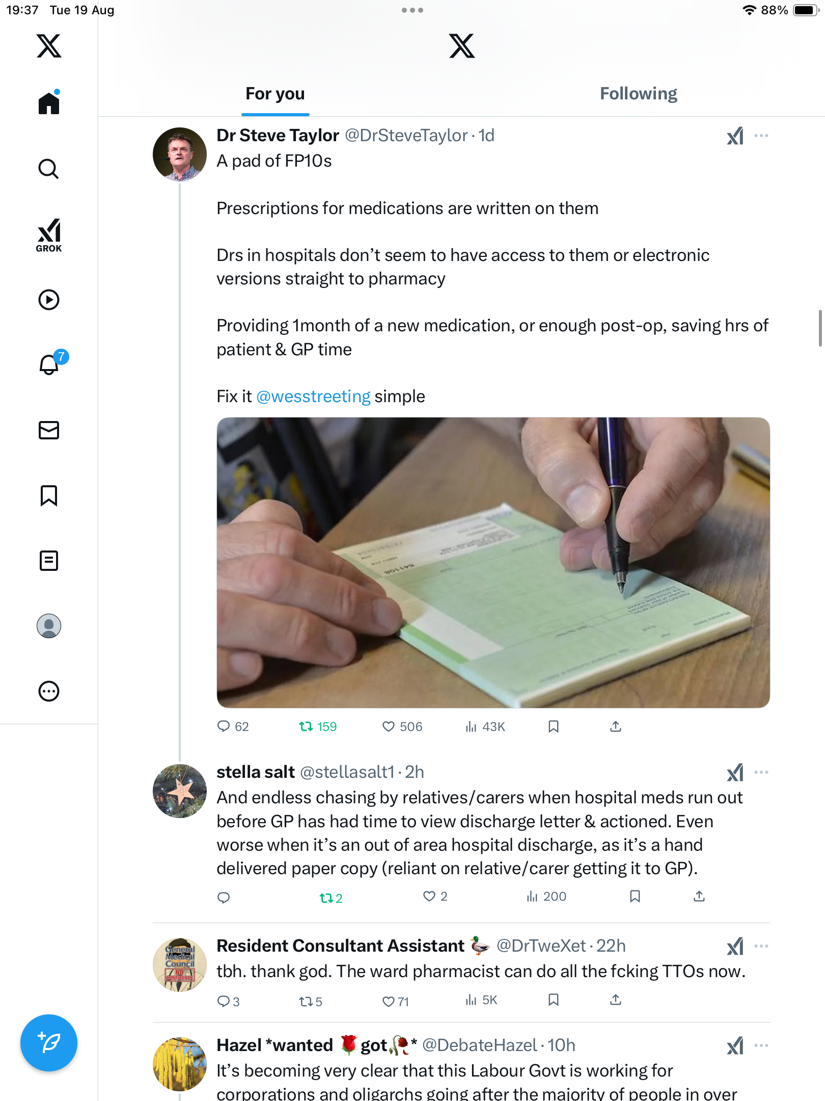Like Dr Steve Taylor's post

pyautogui.click(x=389, y=726)
